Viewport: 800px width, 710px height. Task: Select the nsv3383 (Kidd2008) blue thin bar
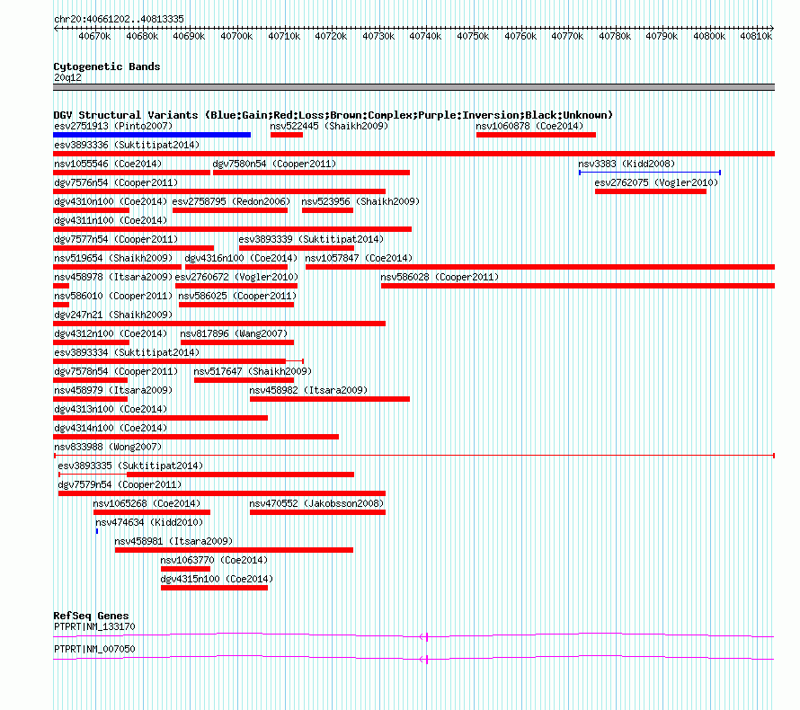click(x=650, y=173)
